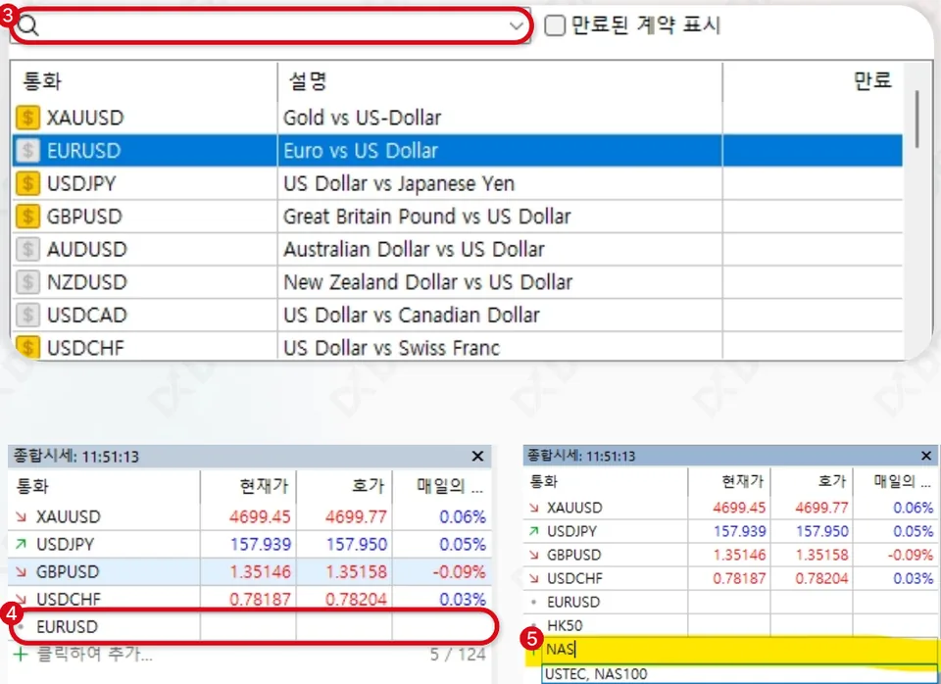The image size is (941, 684).
Task: Click GBPUSD down arrow in left market watch
Action: coord(21,572)
